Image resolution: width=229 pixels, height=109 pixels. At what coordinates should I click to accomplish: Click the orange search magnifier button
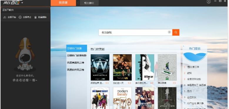pyautogui.click(x=176, y=32)
